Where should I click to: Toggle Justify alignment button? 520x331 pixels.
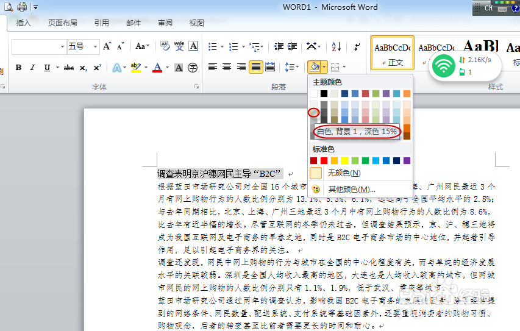(x=255, y=67)
